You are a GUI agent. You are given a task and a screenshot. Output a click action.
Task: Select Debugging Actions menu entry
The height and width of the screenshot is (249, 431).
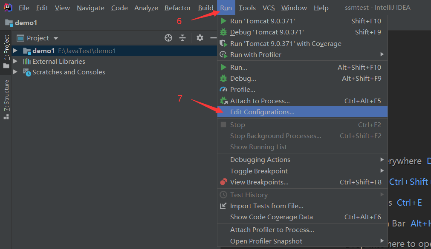302,159
